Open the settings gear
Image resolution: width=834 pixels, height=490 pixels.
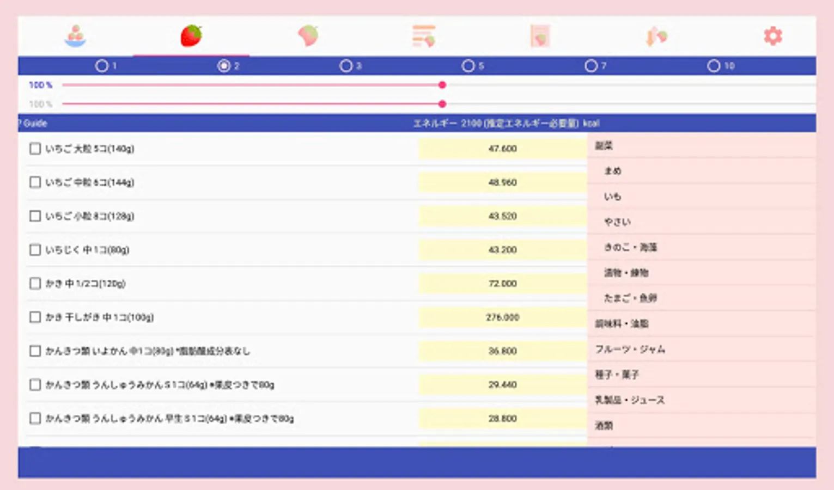click(772, 36)
